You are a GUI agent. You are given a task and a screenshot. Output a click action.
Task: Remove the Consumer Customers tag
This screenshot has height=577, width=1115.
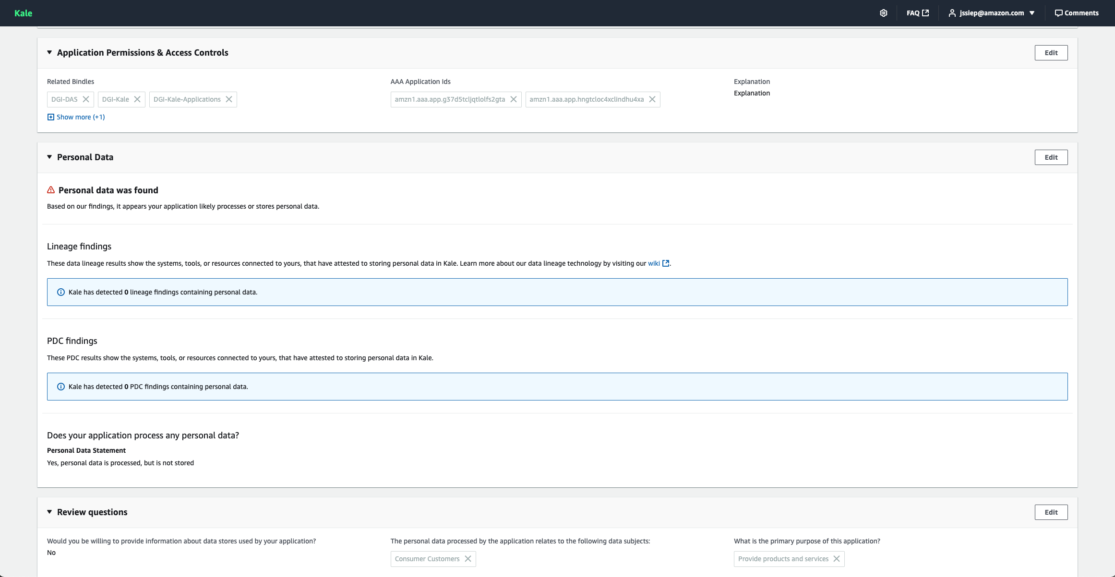point(468,559)
